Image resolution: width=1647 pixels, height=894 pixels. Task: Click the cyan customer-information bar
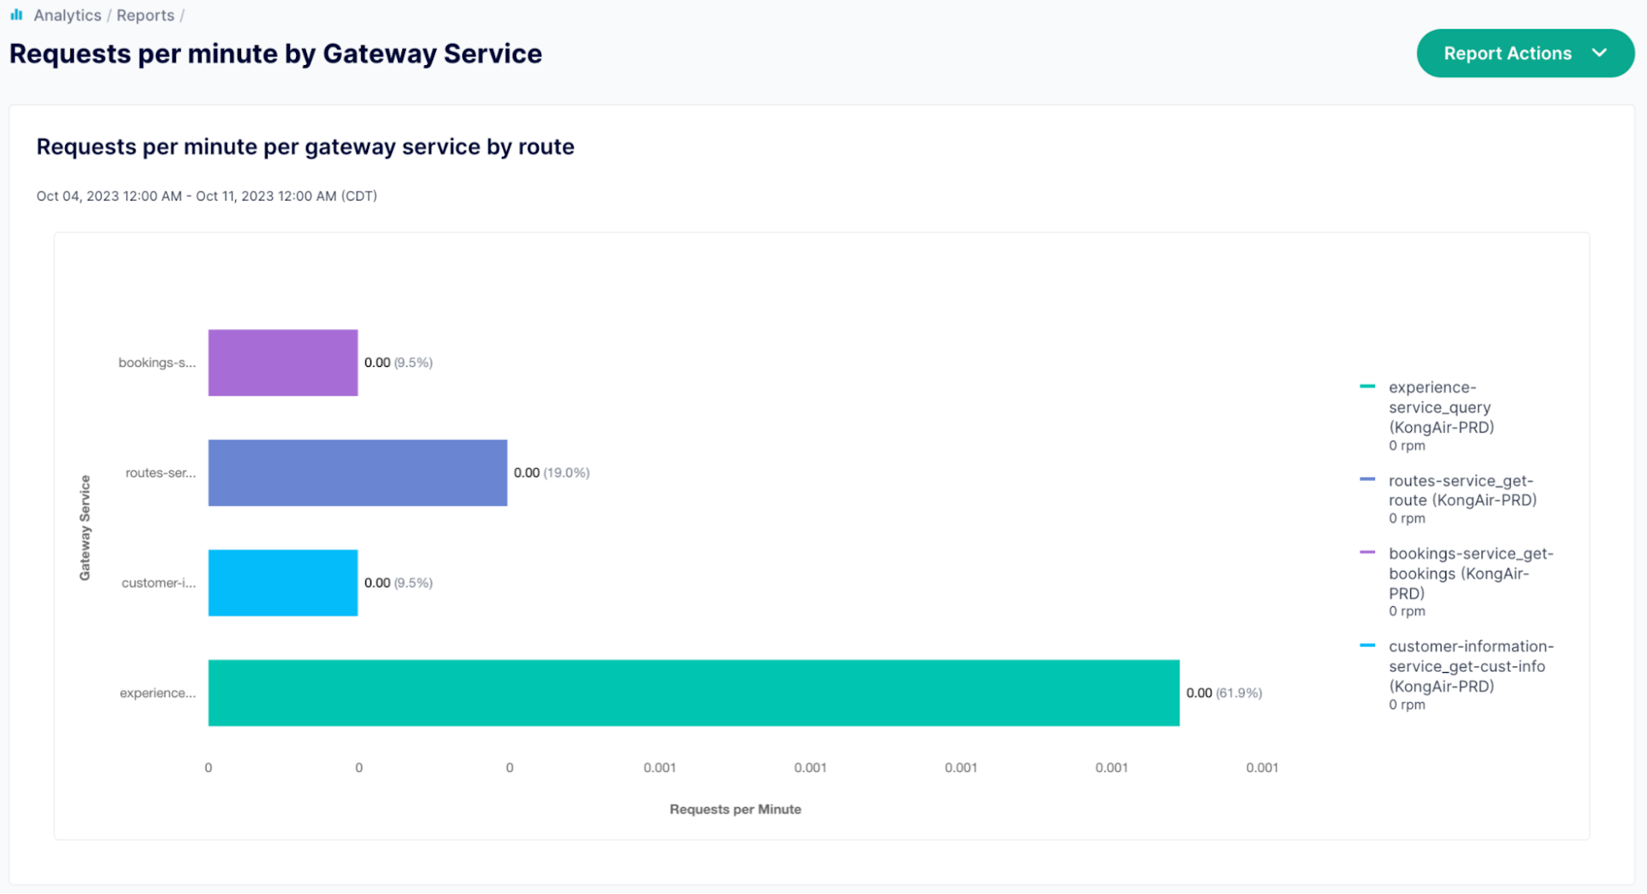pyautogui.click(x=282, y=583)
